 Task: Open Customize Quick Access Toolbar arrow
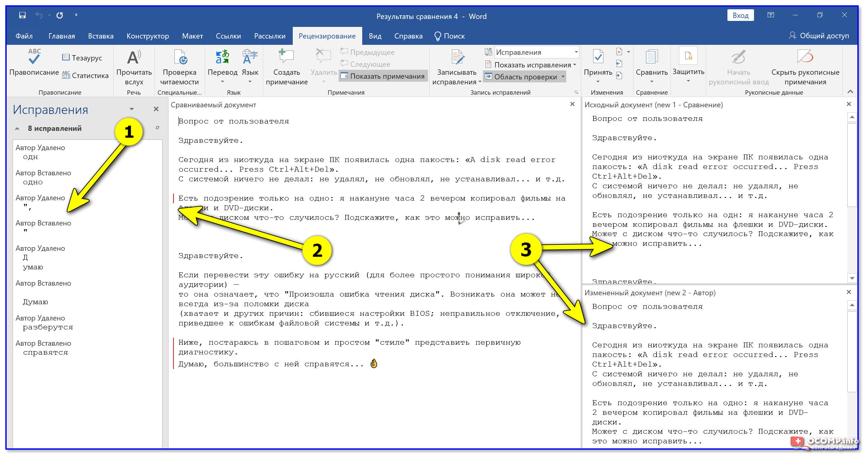[x=76, y=15]
